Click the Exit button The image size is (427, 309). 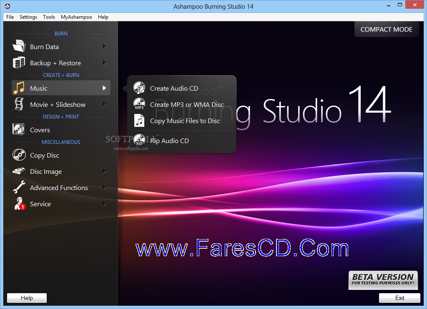pos(399,298)
